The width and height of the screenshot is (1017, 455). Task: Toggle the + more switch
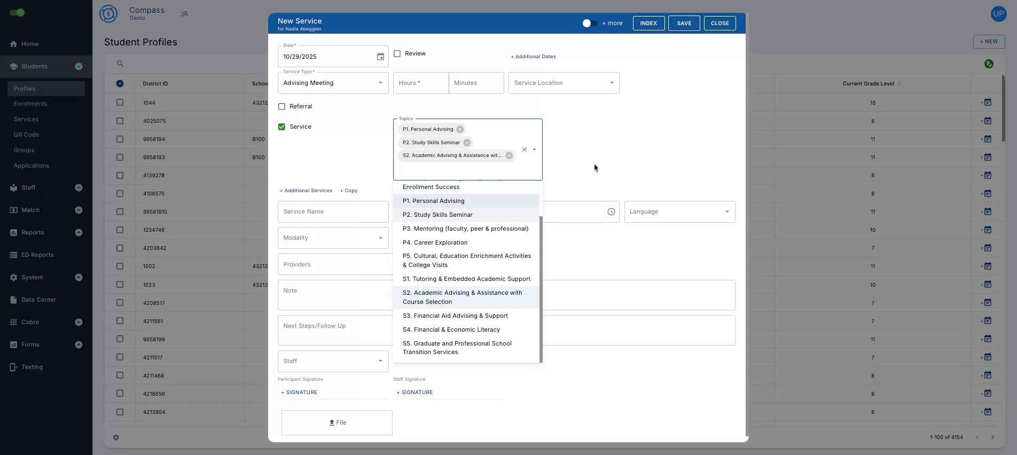point(589,23)
